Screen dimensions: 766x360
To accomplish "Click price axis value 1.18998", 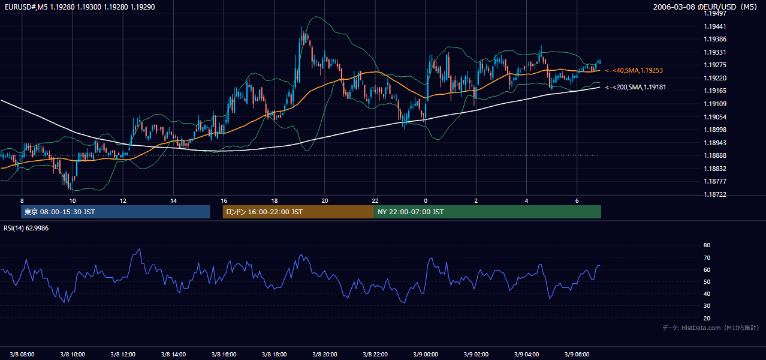I will pyautogui.click(x=715, y=130).
